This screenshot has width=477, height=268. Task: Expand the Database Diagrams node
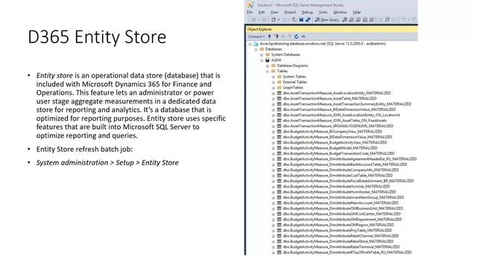tap(268, 66)
